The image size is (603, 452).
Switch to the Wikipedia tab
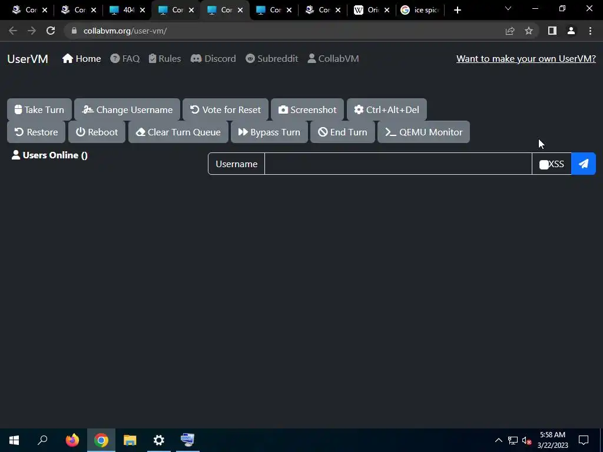tap(373, 10)
